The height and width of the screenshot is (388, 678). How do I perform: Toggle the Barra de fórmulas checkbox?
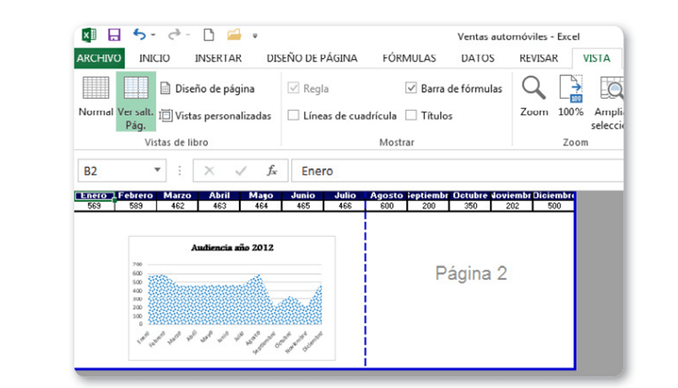tap(411, 88)
